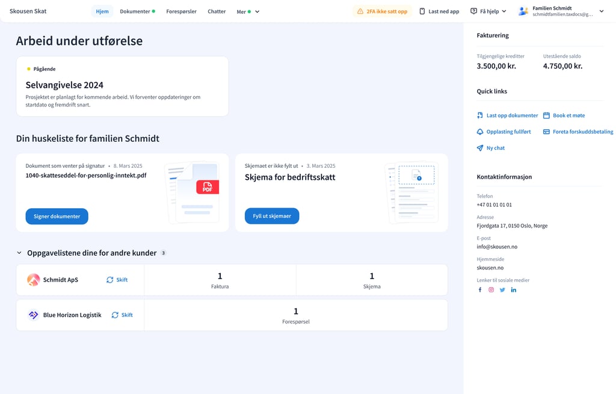This screenshot has height=394, width=616.
Task: Click the PDF document illustration
Action: click(192, 192)
